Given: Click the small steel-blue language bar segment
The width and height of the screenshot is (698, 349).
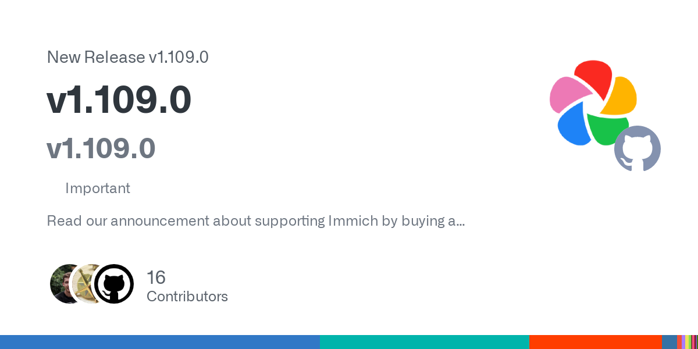Looking at the screenshot, I should pyautogui.click(x=669, y=342).
